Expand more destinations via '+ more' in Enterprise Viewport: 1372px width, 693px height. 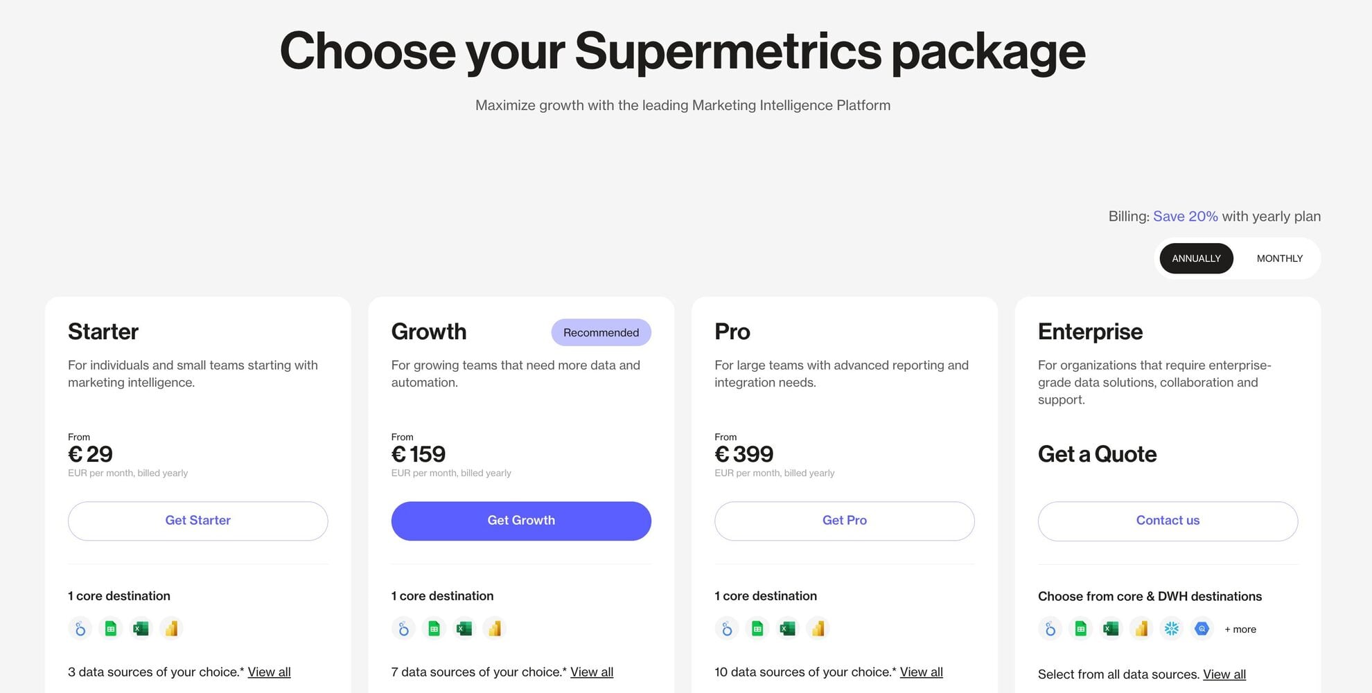[1240, 629]
